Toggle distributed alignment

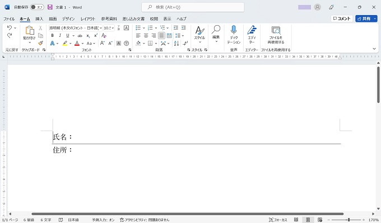coord(169,36)
